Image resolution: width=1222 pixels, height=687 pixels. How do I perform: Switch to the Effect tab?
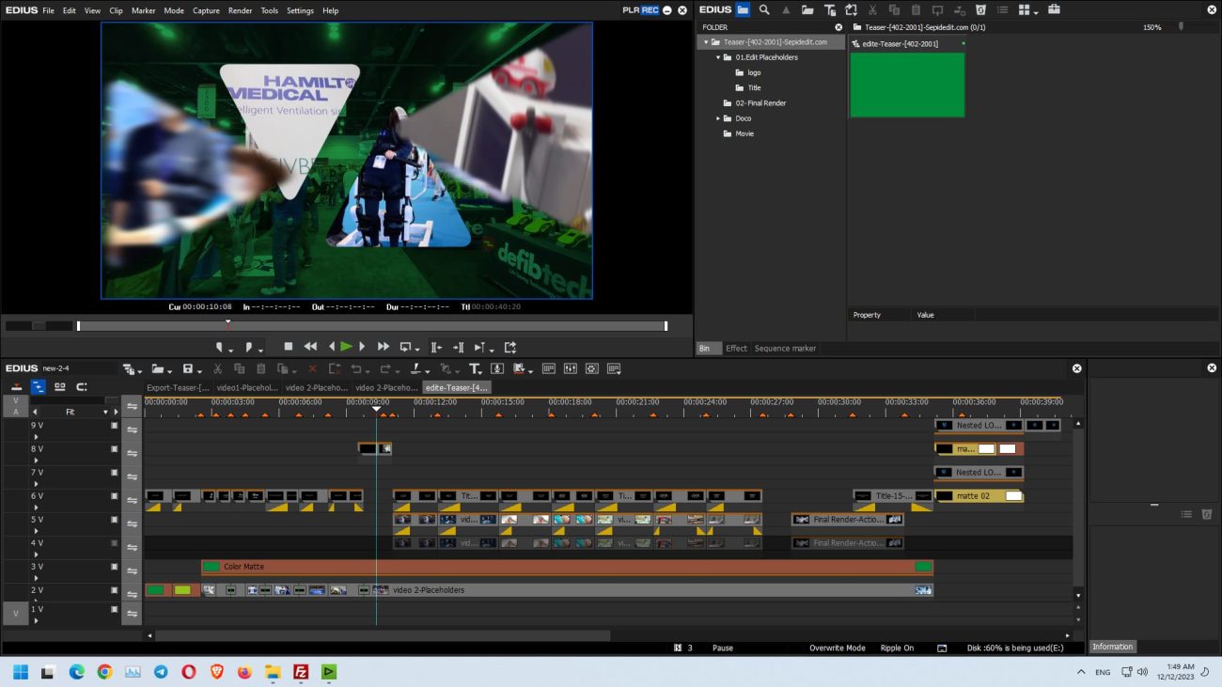tap(736, 348)
